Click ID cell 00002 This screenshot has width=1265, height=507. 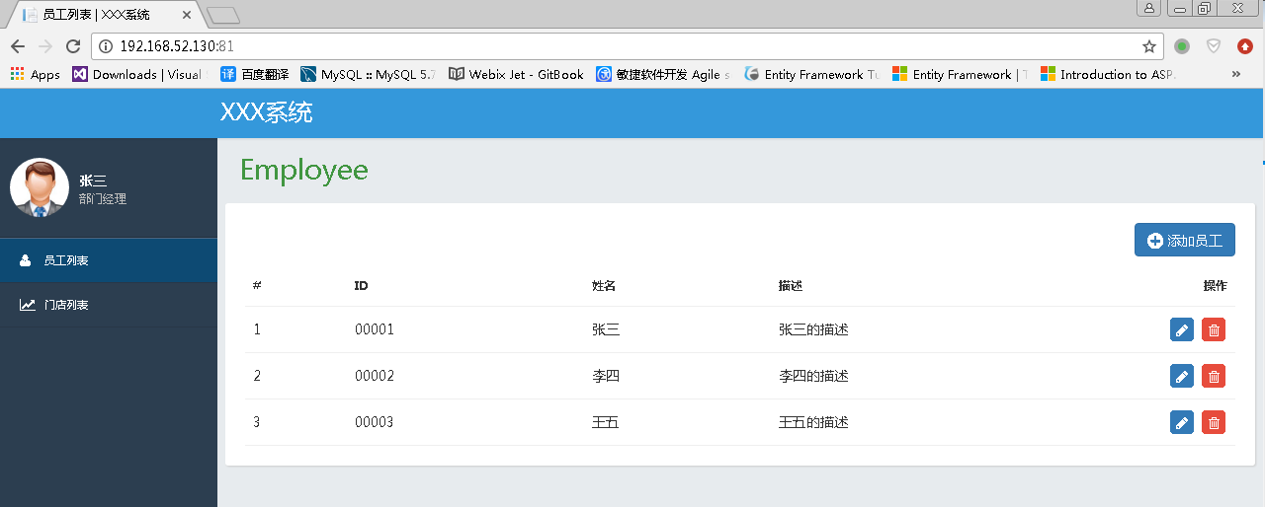[x=375, y=376]
